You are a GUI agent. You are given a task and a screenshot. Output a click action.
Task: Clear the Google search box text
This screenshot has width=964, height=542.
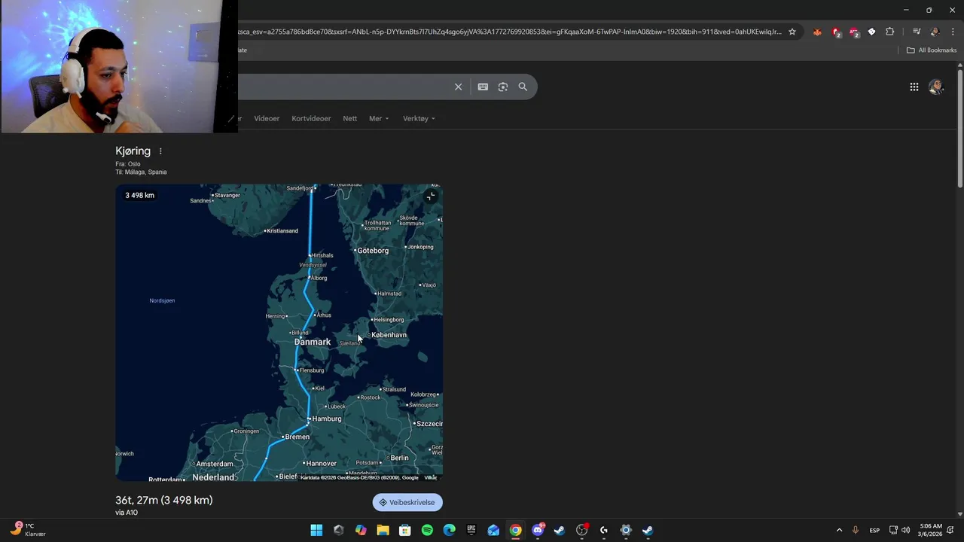pyautogui.click(x=458, y=87)
